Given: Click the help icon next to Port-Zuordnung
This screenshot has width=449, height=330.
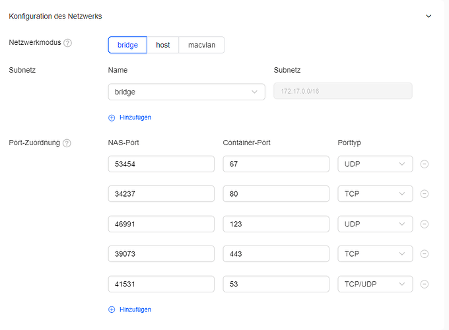Looking at the screenshot, I should pos(67,143).
